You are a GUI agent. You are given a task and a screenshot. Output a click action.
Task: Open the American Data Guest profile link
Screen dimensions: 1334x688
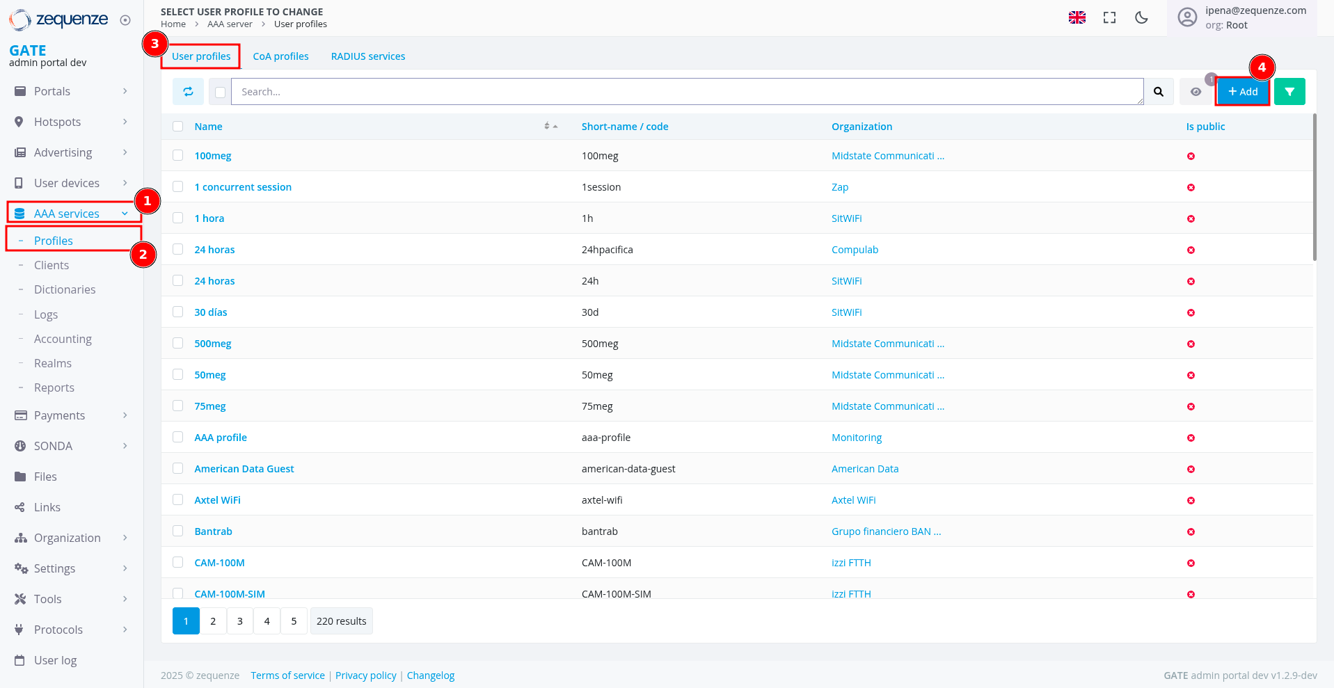pos(244,469)
